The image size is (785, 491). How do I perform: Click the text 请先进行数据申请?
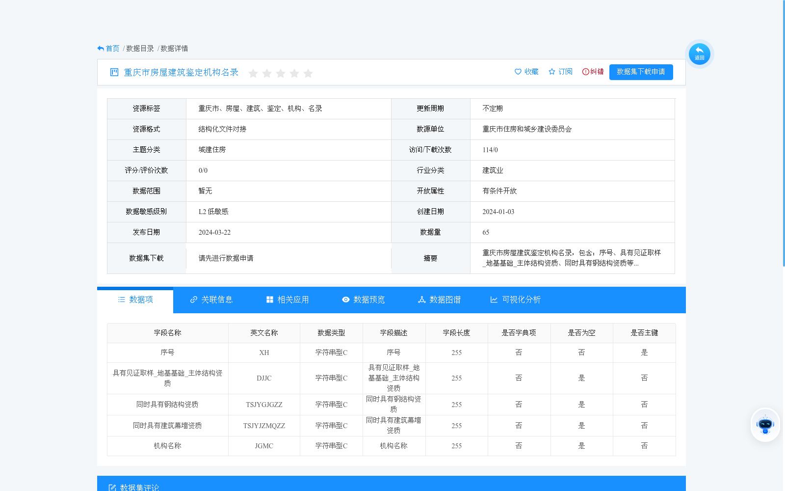click(226, 258)
